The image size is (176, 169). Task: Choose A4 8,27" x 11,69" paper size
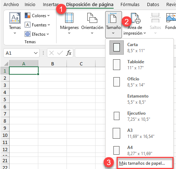139,150
